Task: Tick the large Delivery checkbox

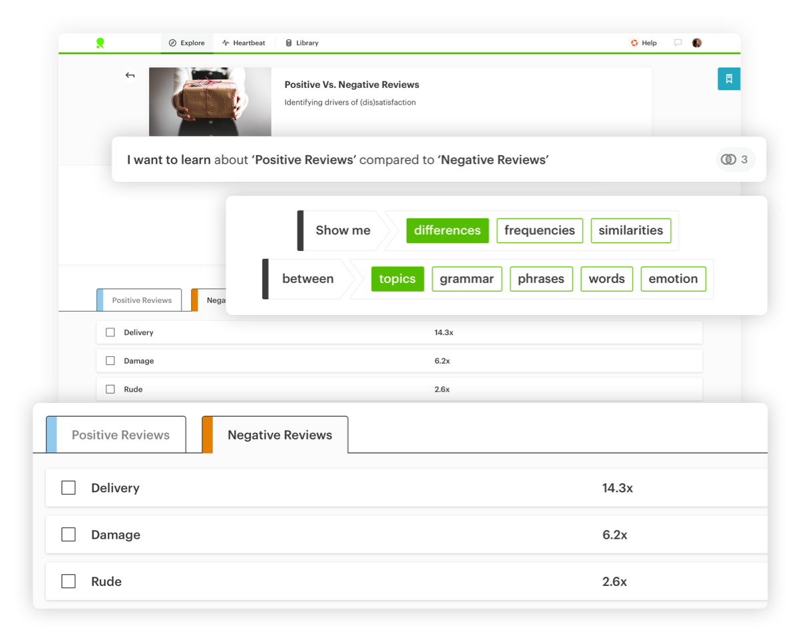Action: [69, 488]
